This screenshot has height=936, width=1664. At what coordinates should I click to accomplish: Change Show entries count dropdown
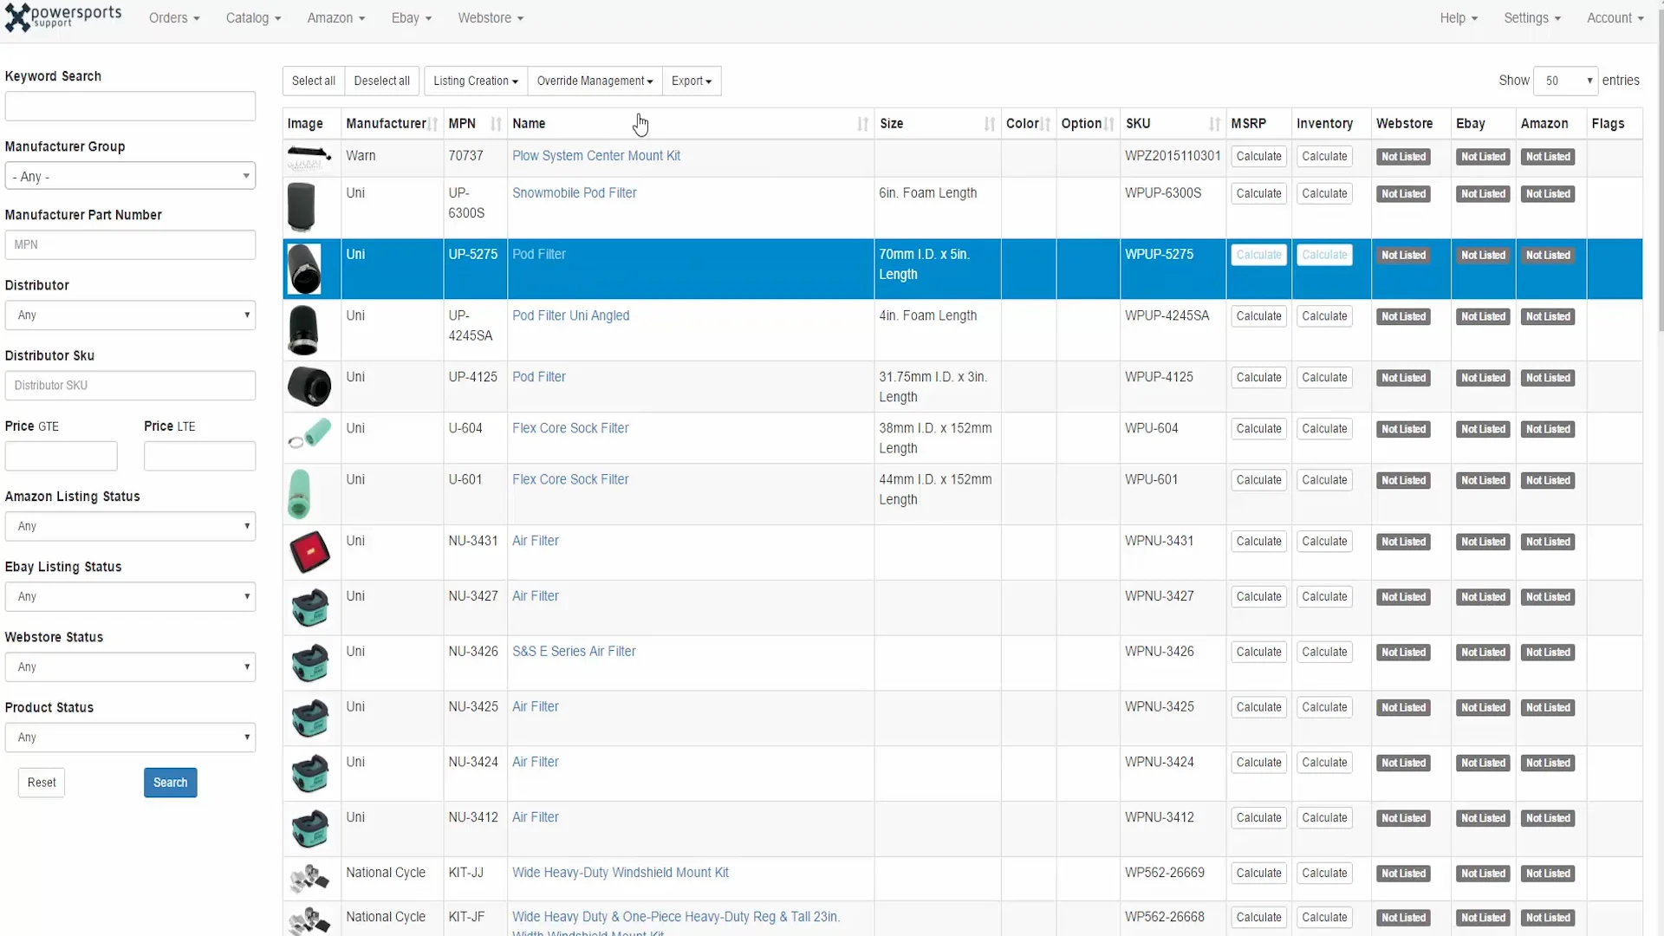point(1565,81)
